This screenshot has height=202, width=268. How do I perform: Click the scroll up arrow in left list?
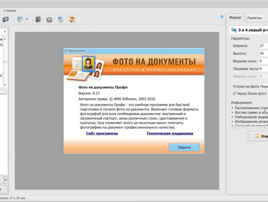(5, 39)
